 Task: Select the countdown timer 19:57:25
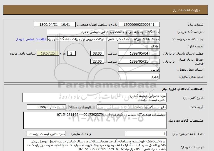[48, 53]
